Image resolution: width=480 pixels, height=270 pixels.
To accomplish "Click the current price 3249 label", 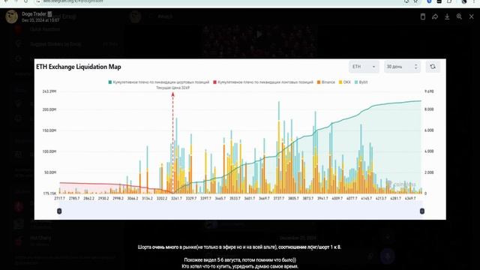I will point(172,88).
